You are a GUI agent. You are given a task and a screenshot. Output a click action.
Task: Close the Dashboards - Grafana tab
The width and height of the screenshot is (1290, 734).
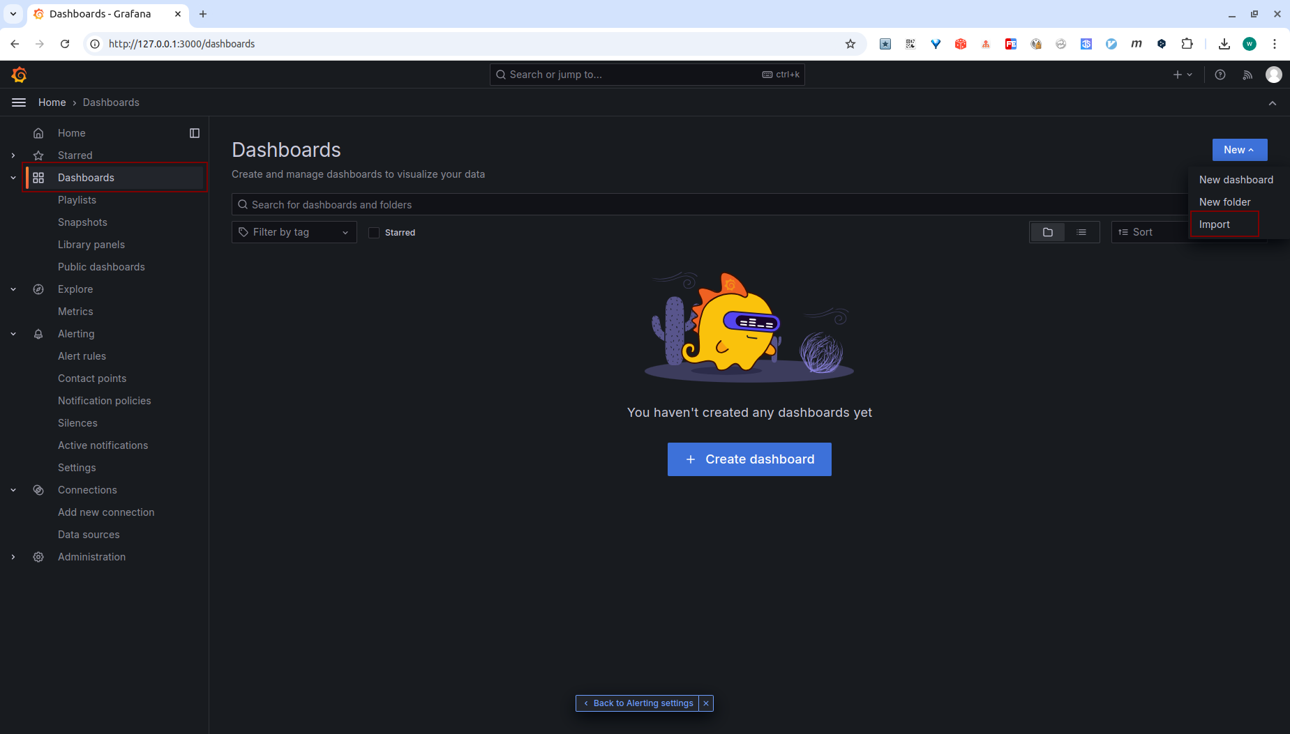[x=178, y=14]
